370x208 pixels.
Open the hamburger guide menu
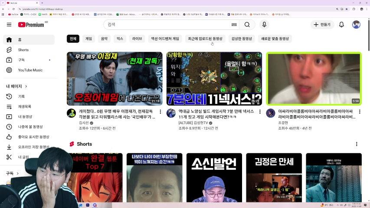(x=9, y=25)
